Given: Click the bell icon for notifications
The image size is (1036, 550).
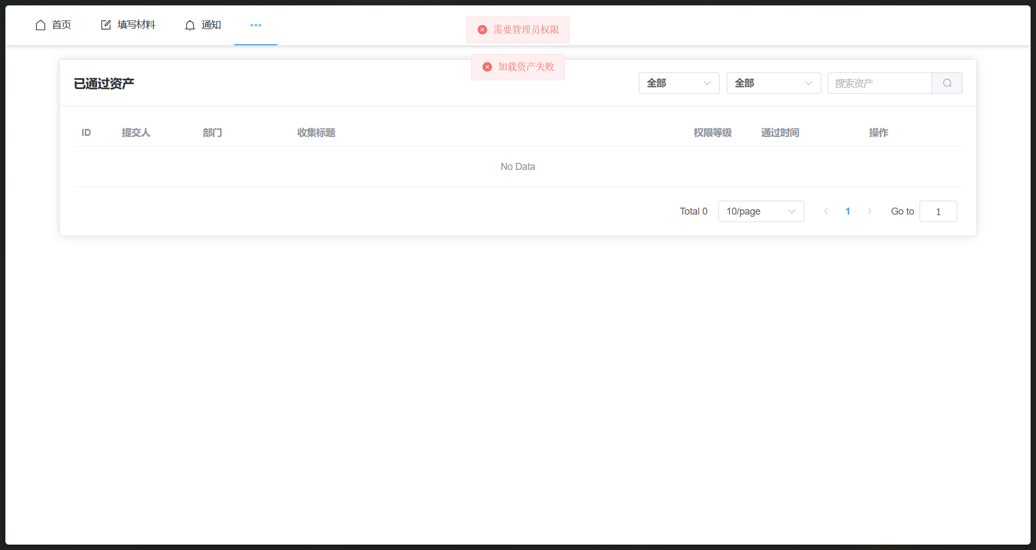Looking at the screenshot, I should coord(190,25).
